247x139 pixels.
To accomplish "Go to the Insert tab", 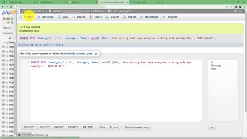I will pos(96,17).
